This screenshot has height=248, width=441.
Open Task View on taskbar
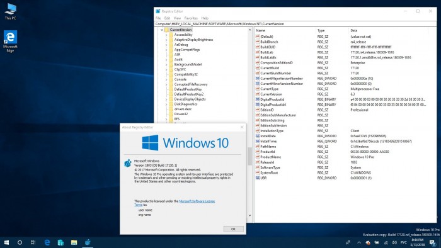pos(33,242)
